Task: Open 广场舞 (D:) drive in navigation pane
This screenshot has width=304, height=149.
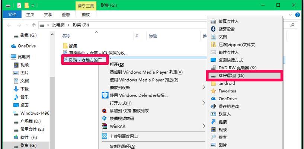Action: [31, 121]
